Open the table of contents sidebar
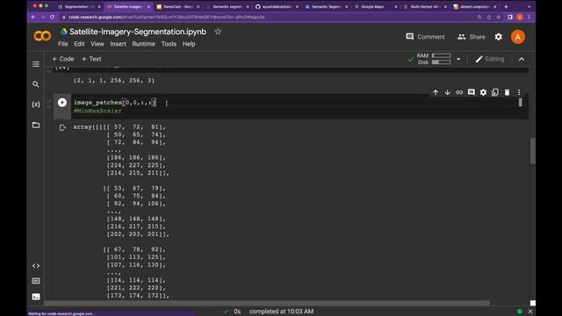The width and height of the screenshot is (562, 316). (36, 64)
